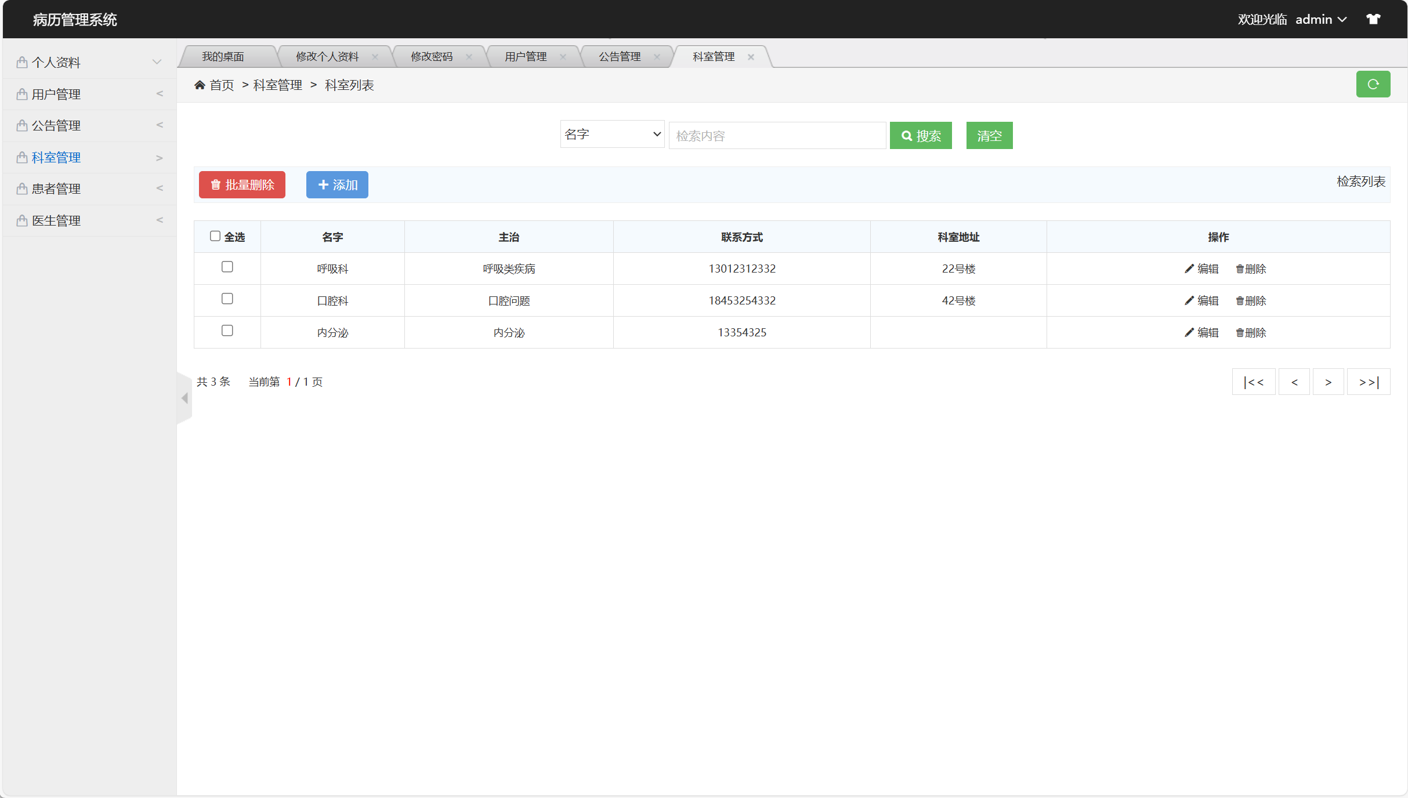
Task: Go to last page with >>| button
Action: (x=1368, y=382)
